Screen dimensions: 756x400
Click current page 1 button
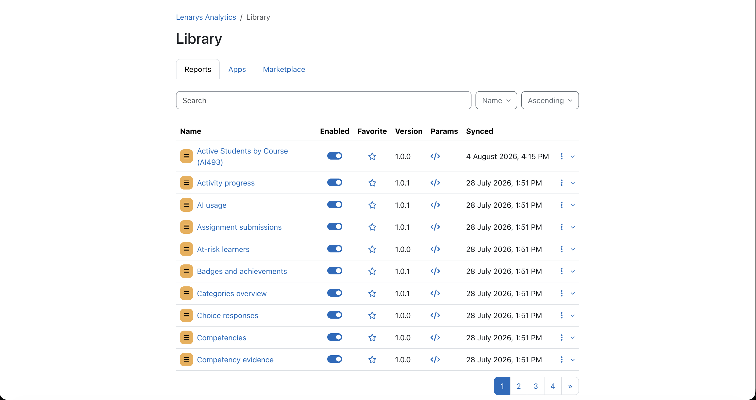point(502,386)
